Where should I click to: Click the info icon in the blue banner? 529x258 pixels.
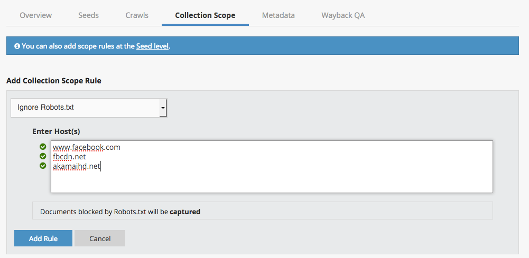click(17, 46)
